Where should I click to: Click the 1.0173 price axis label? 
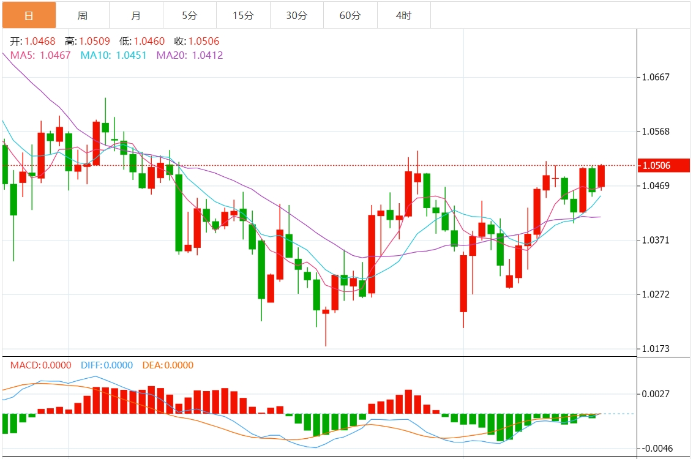point(656,349)
